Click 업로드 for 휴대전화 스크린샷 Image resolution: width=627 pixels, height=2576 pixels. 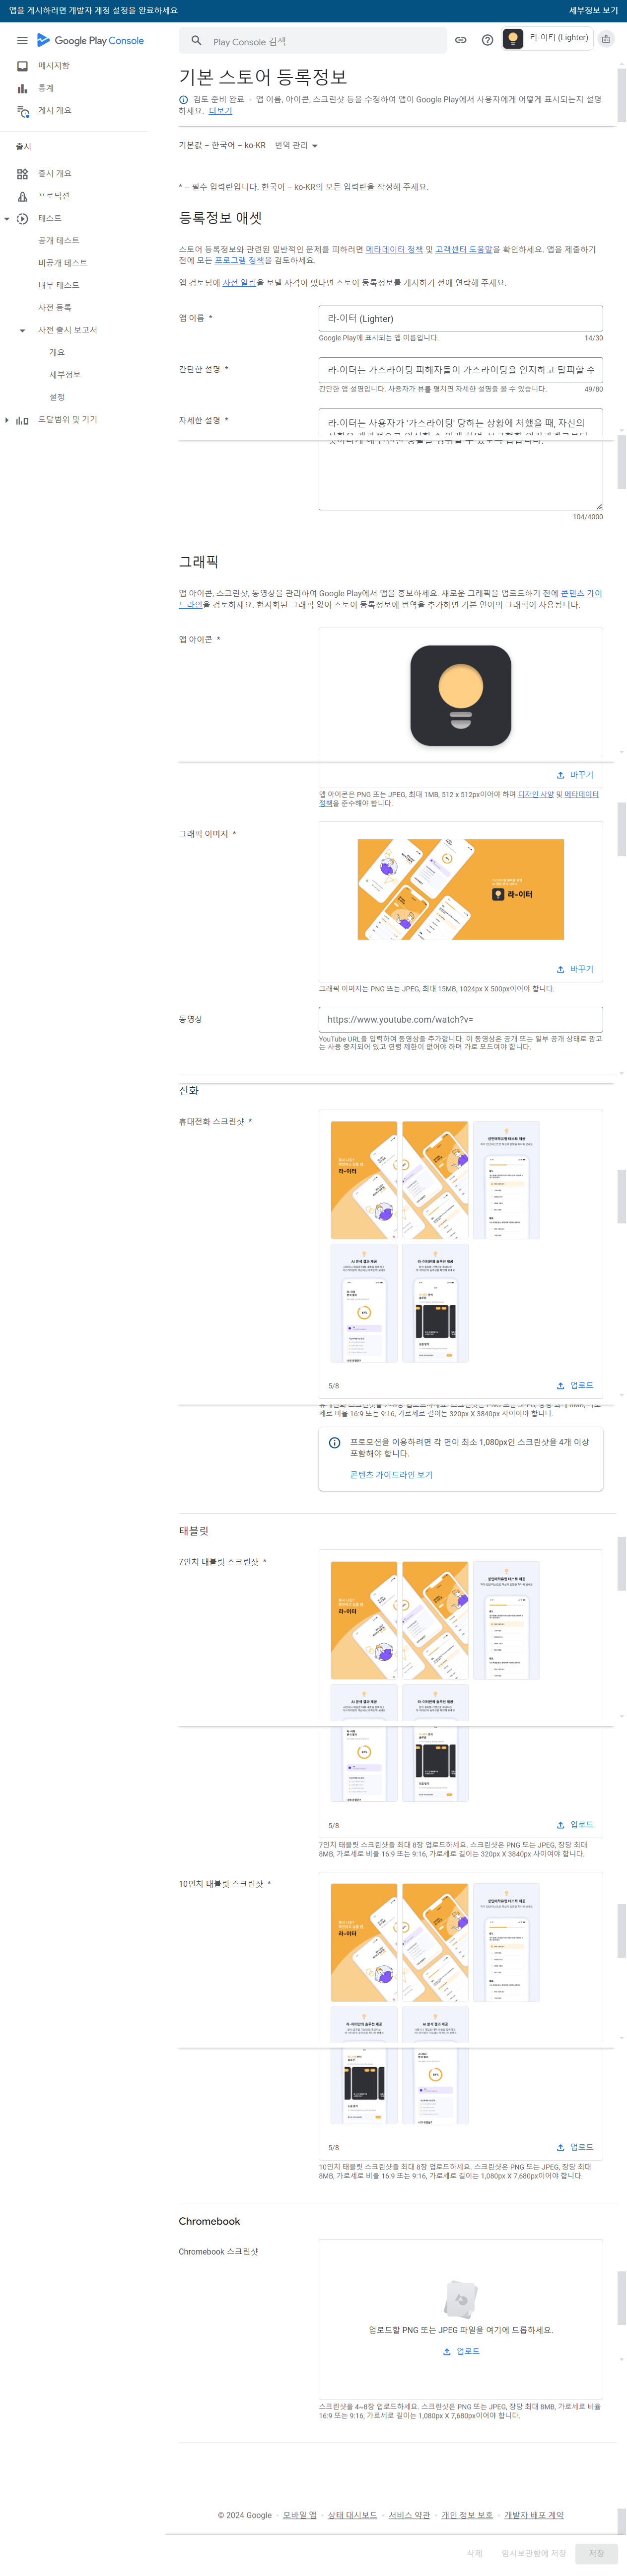(575, 1385)
